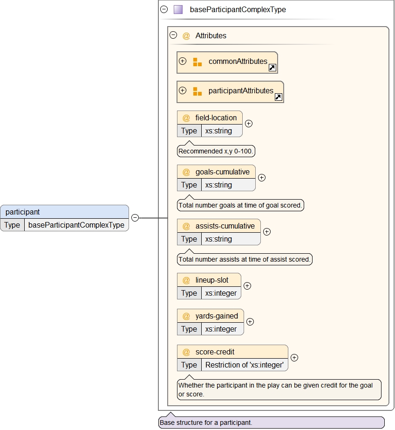Click the @ icon beside Attributes header
The width and height of the screenshot is (395, 430).
[186, 35]
